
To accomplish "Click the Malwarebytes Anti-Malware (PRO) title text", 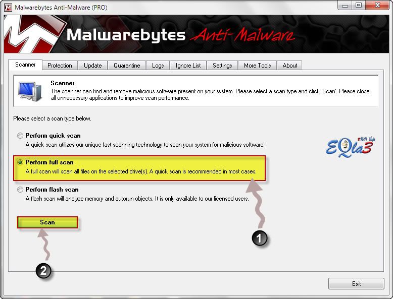I will [x=61, y=8].
